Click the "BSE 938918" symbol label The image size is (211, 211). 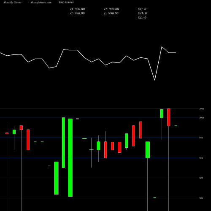(x=66, y=3)
